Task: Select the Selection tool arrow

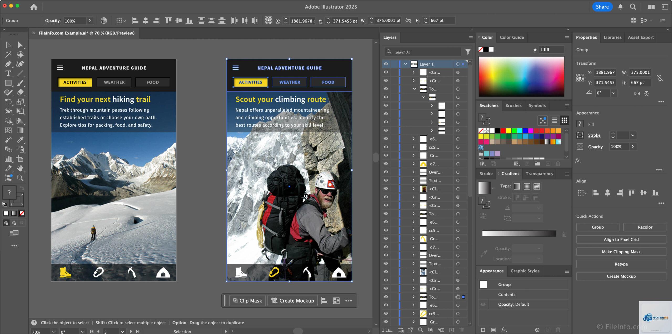Action: pos(8,45)
